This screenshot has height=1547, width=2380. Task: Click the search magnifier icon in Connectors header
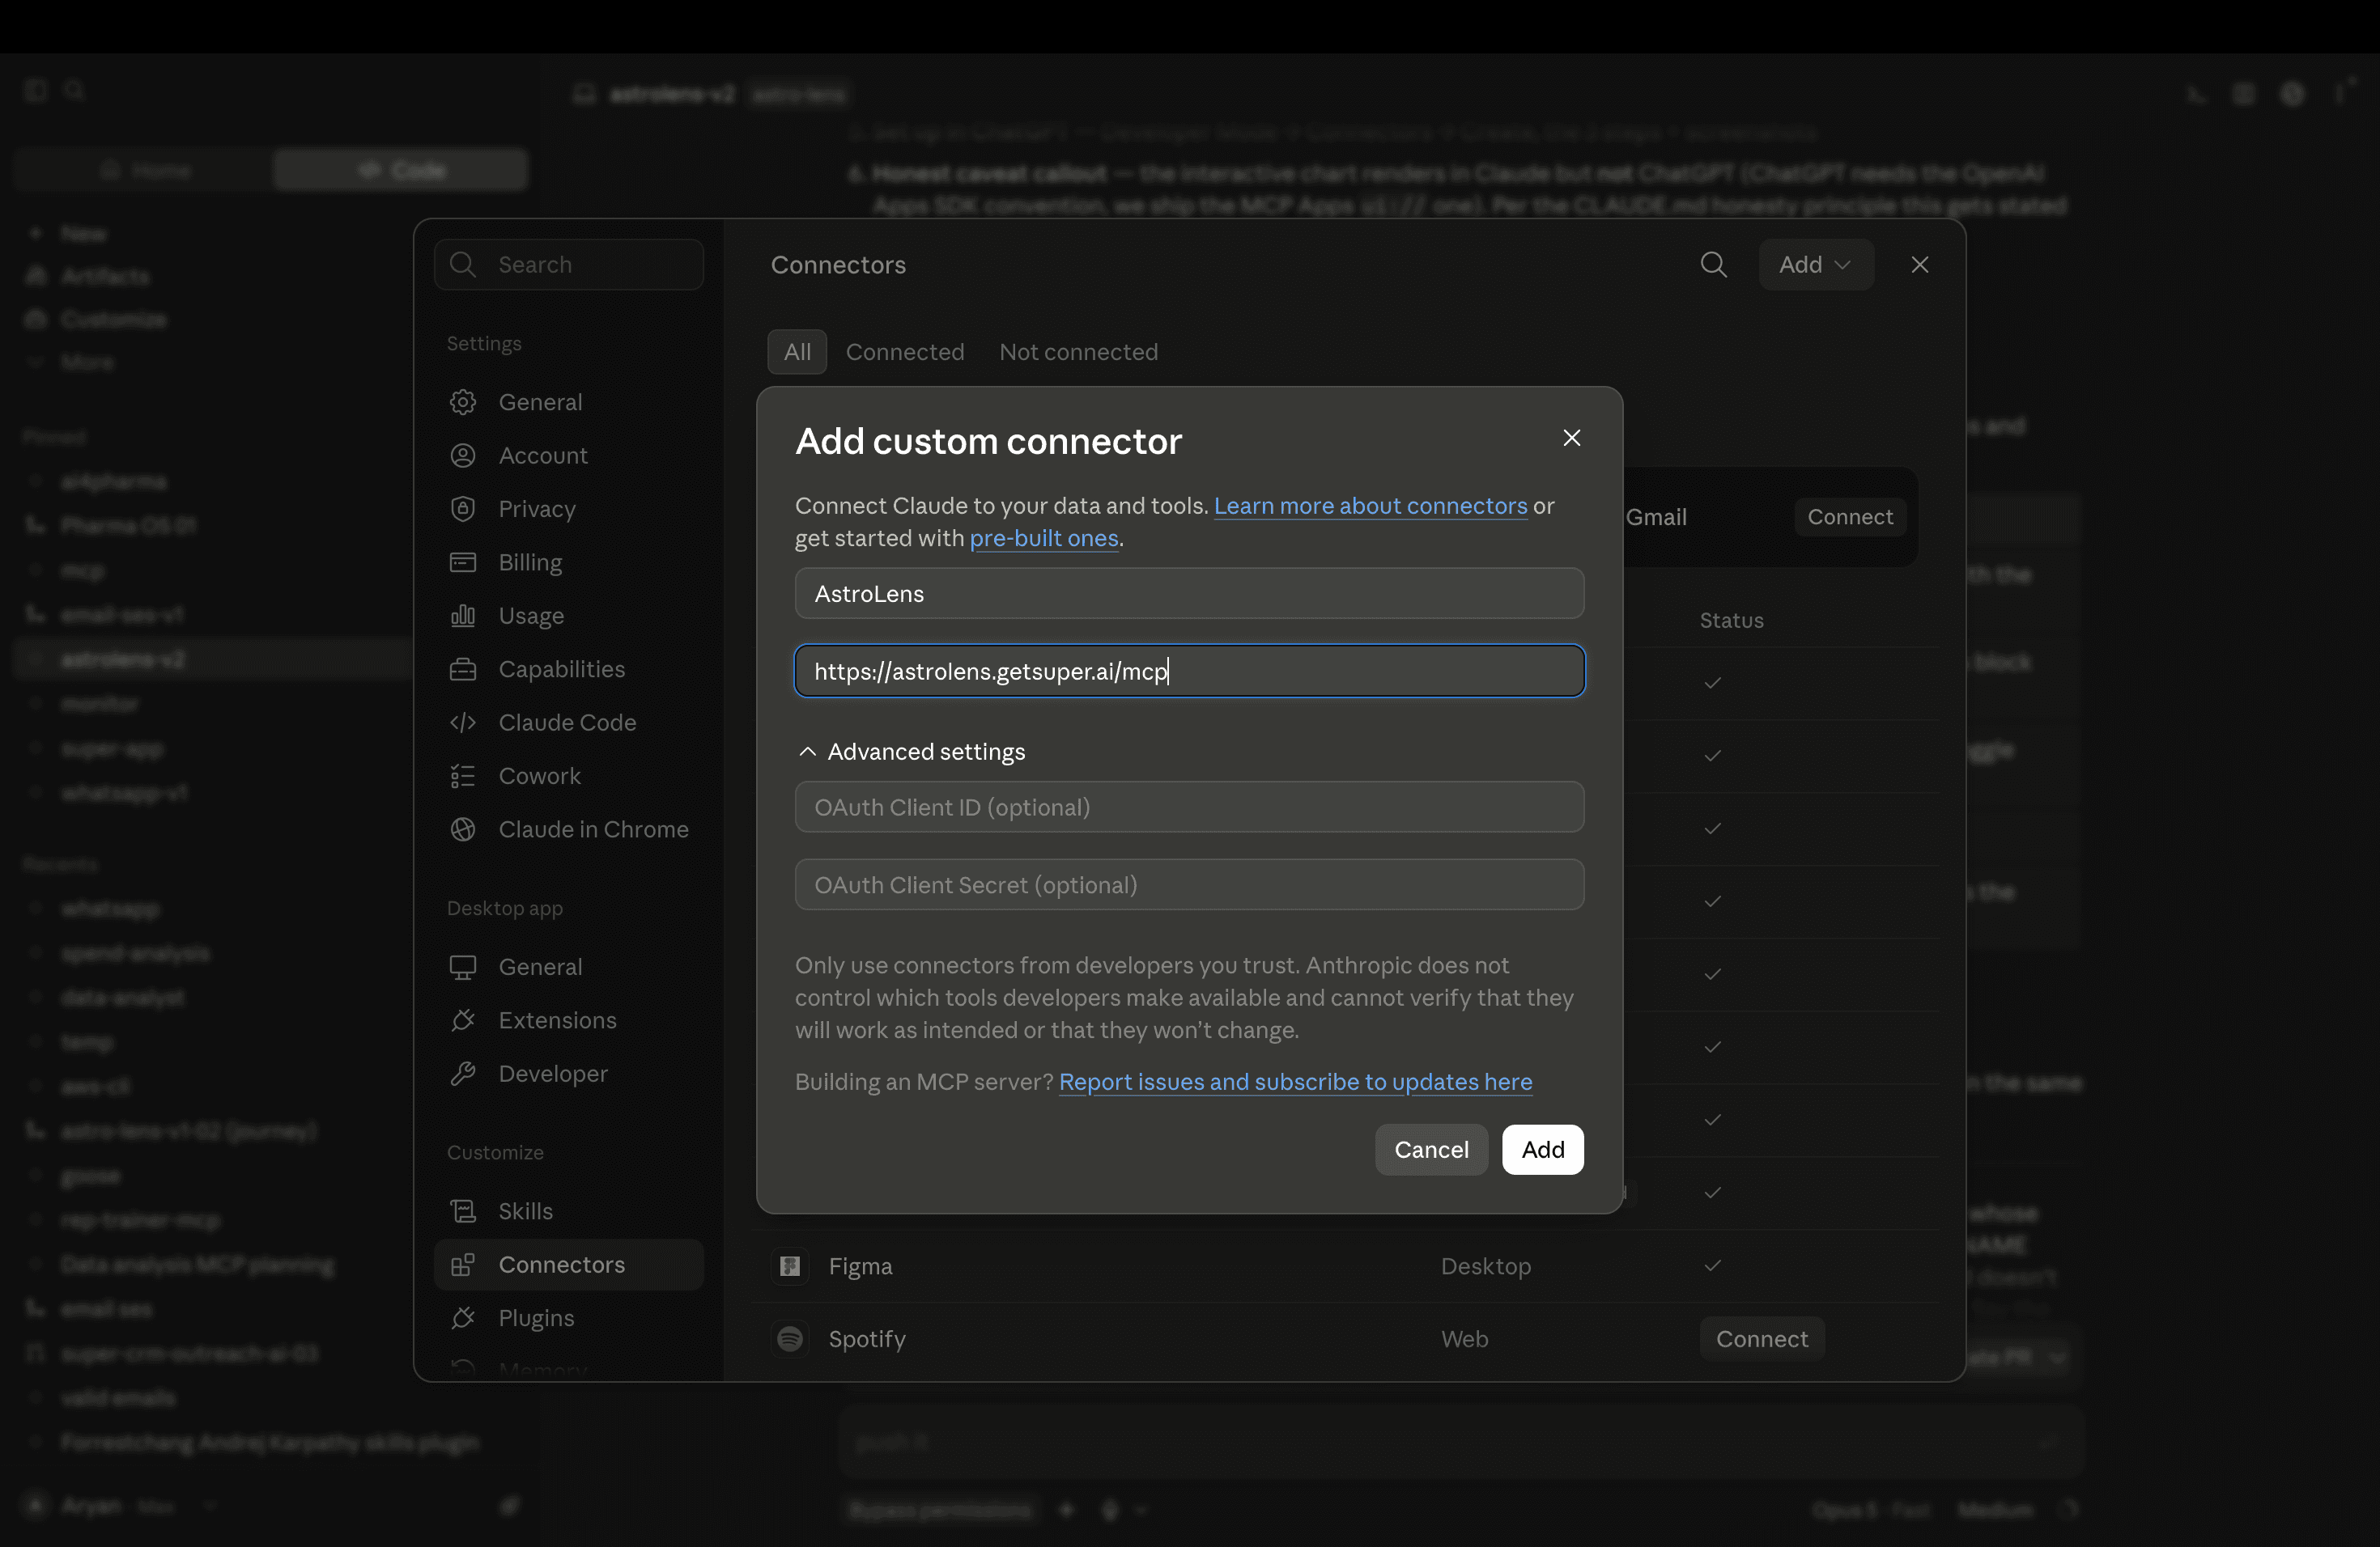tap(1713, 265)
